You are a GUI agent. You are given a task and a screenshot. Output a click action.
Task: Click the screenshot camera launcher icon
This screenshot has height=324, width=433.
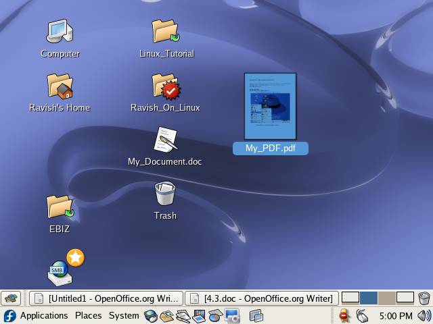click(x=232, y=315)
